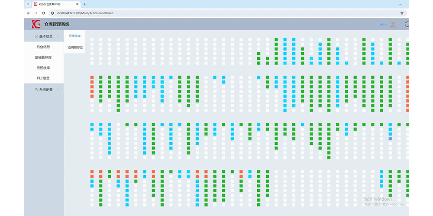Click the site info icon in address bar
Viewport: 433px width, 216px height.
tap(52, 13)
